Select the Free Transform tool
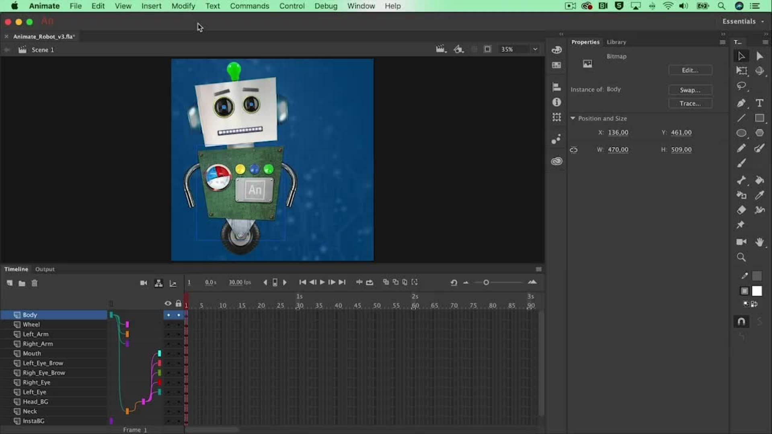The height and width of the screenshot is (434, 772). (741, 72)
